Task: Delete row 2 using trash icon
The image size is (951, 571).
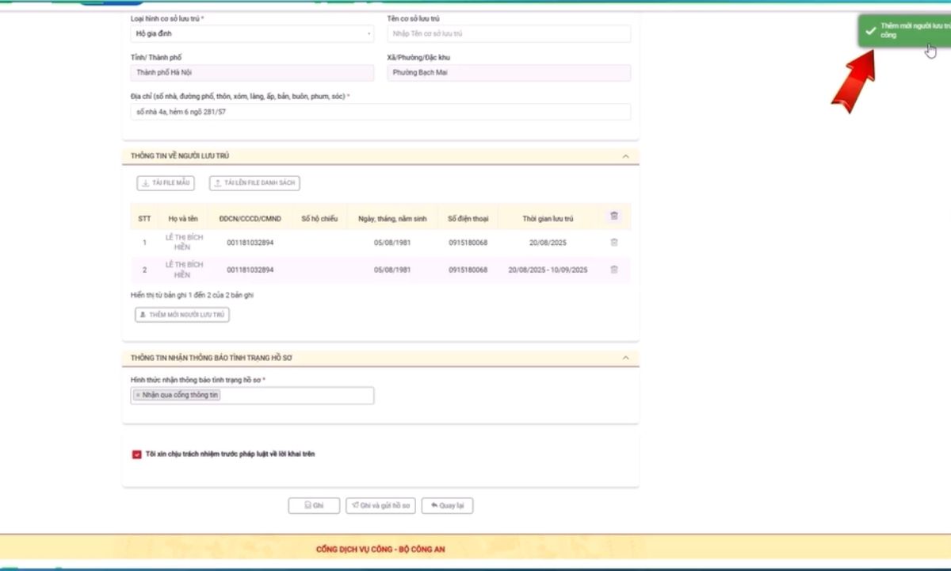Action: pos(614,270)
